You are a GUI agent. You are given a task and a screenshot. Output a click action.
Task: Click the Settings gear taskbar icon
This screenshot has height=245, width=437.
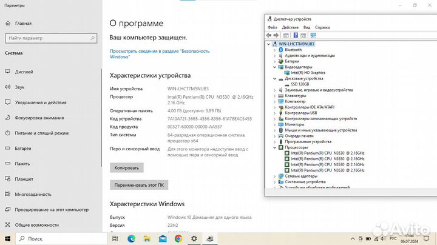click(x=194, y=238)
